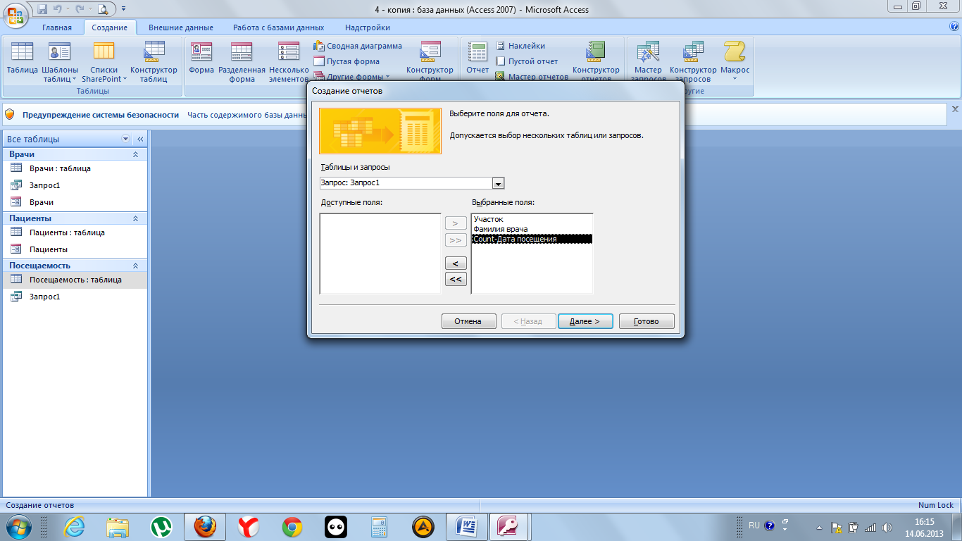Click the Office button
This screenshot has height=541, width=962.
(x=17, y=15)
